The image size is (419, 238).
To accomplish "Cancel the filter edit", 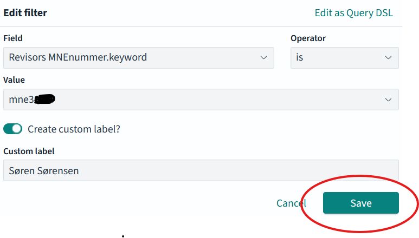I will point(291,203).
